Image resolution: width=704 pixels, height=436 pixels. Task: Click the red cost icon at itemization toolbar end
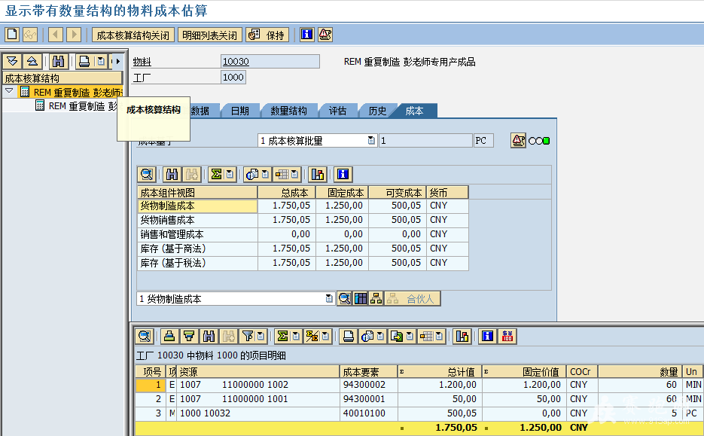coord(507,336)
